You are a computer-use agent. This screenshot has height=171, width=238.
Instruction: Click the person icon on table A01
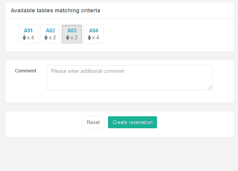24,38
